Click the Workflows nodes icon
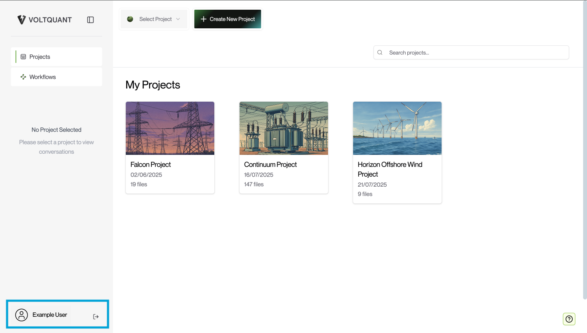Viewport: 587px width, 333px height. (x=23, y=77)
